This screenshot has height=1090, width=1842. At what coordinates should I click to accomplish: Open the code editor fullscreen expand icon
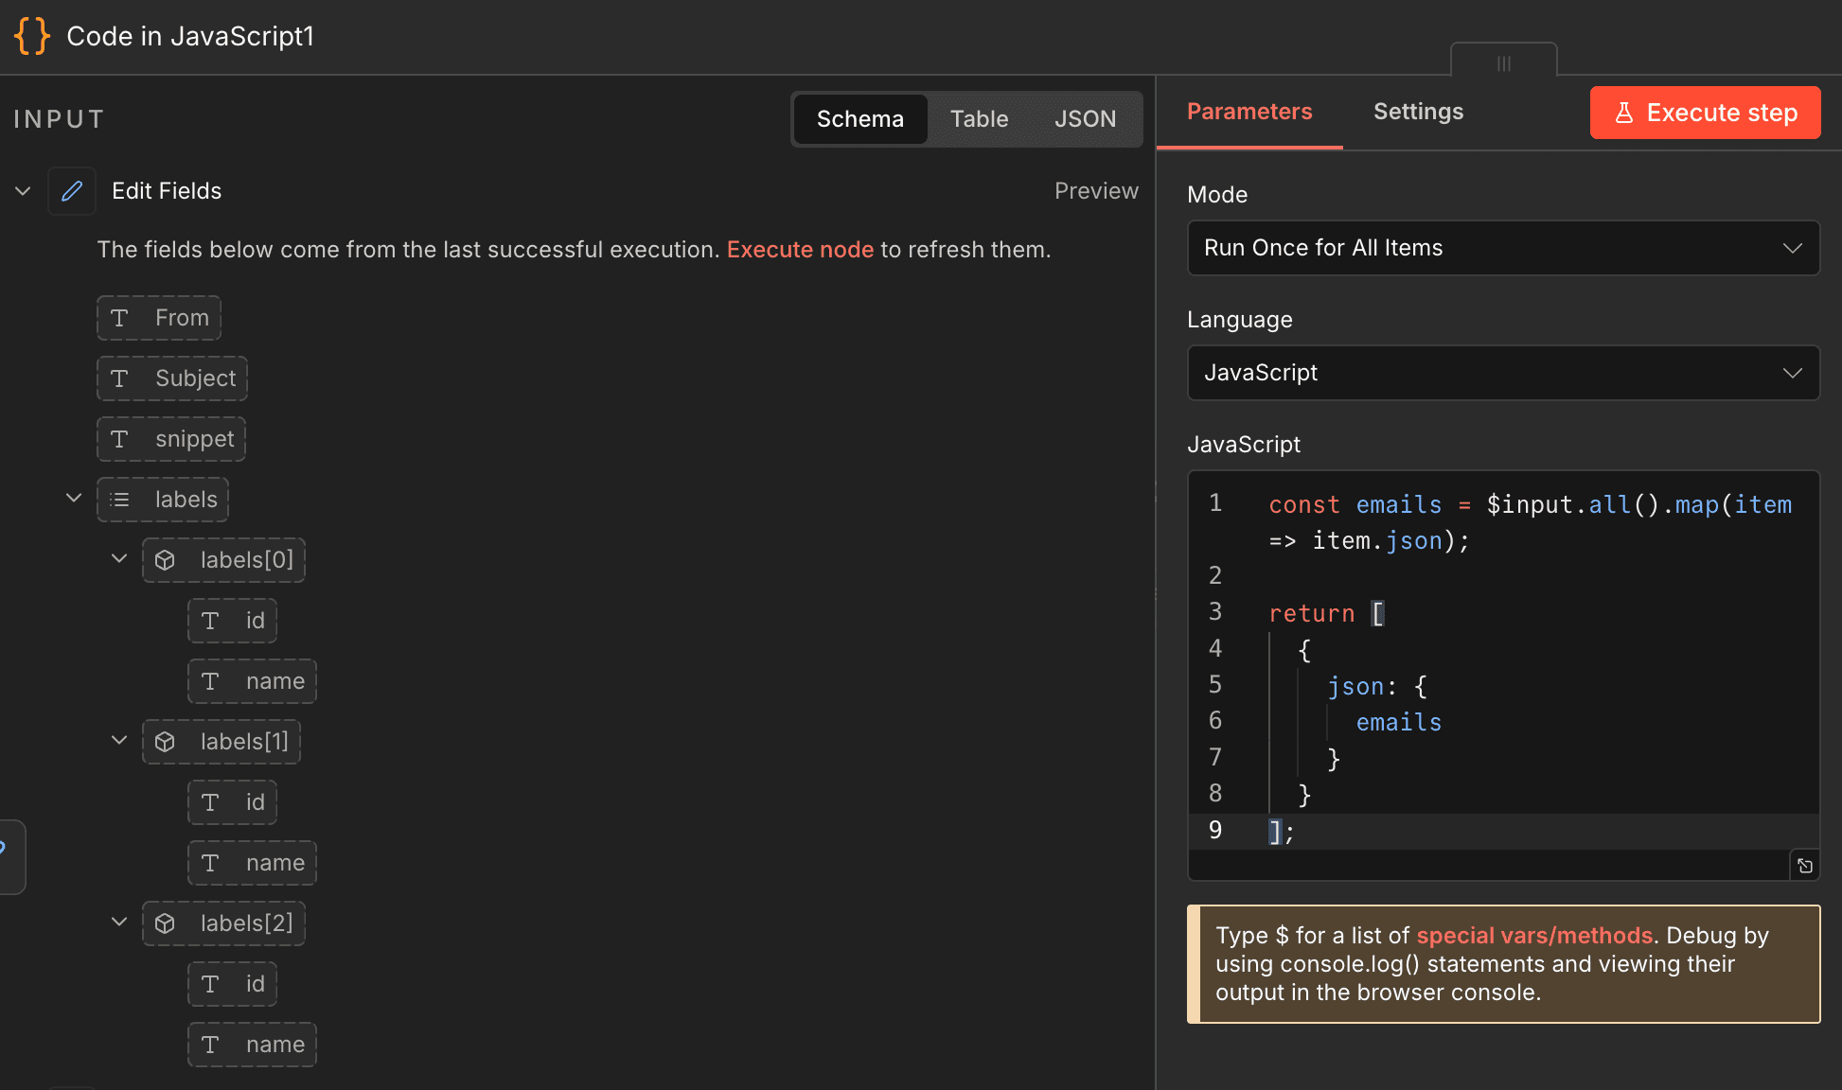[1805, 865]
